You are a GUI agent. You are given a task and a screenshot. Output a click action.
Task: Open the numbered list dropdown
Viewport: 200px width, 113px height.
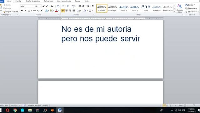71,6
